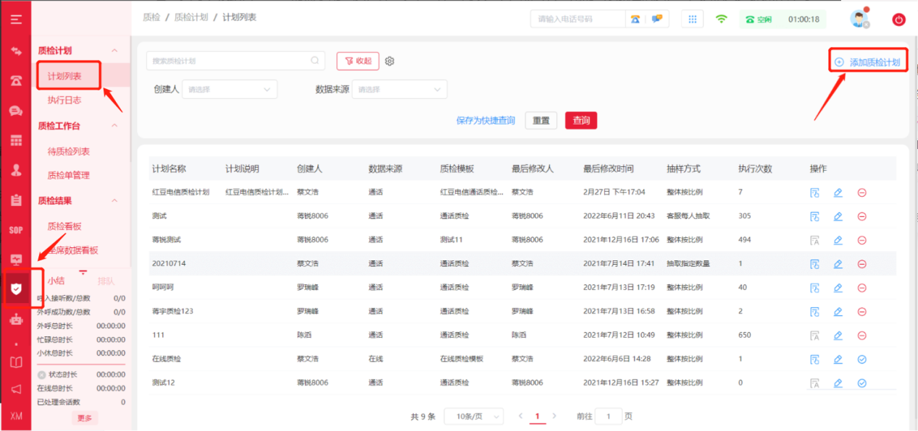Open 执行日志 menu item
This screenshot has width=918, height=431.
point(64,100)
